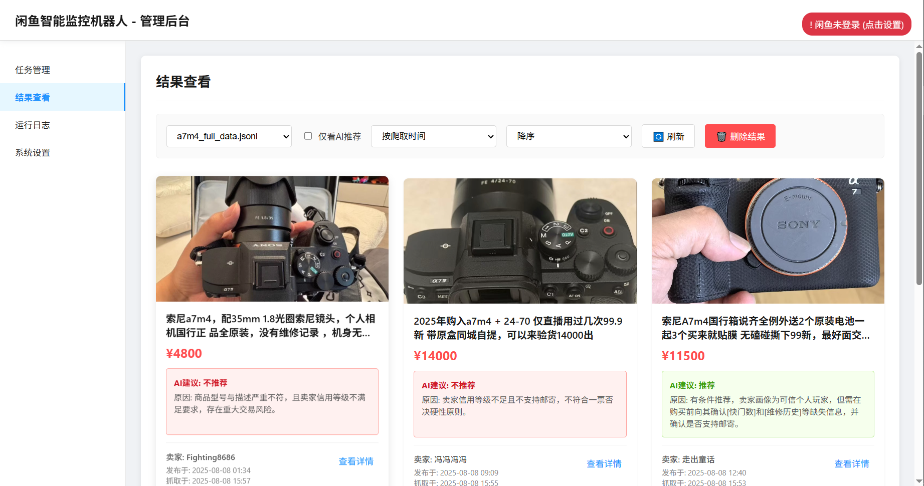This screenshot has height=486, width=924.
Task: Click the ¥4800 camera with lens photo
Action: tap(272, 238)
